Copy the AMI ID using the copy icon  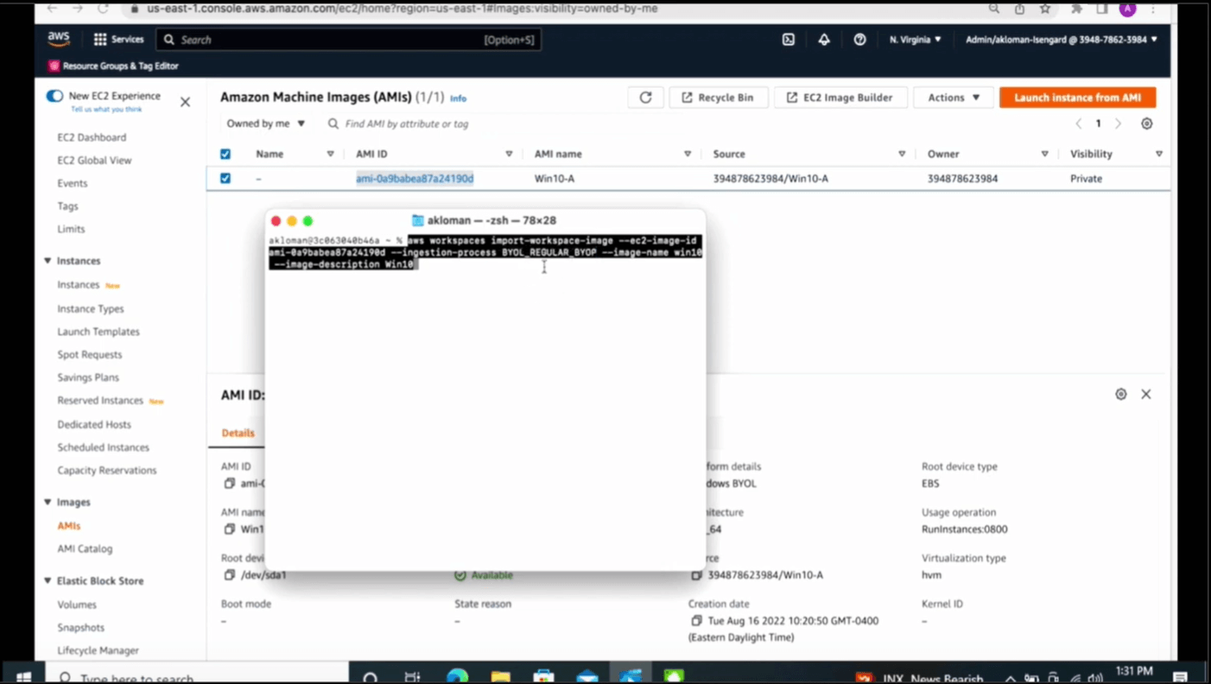click(229, 483)
